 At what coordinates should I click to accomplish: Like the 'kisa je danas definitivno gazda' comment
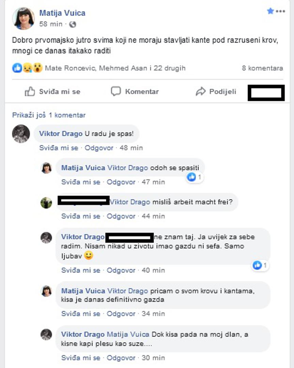(81, 313)
